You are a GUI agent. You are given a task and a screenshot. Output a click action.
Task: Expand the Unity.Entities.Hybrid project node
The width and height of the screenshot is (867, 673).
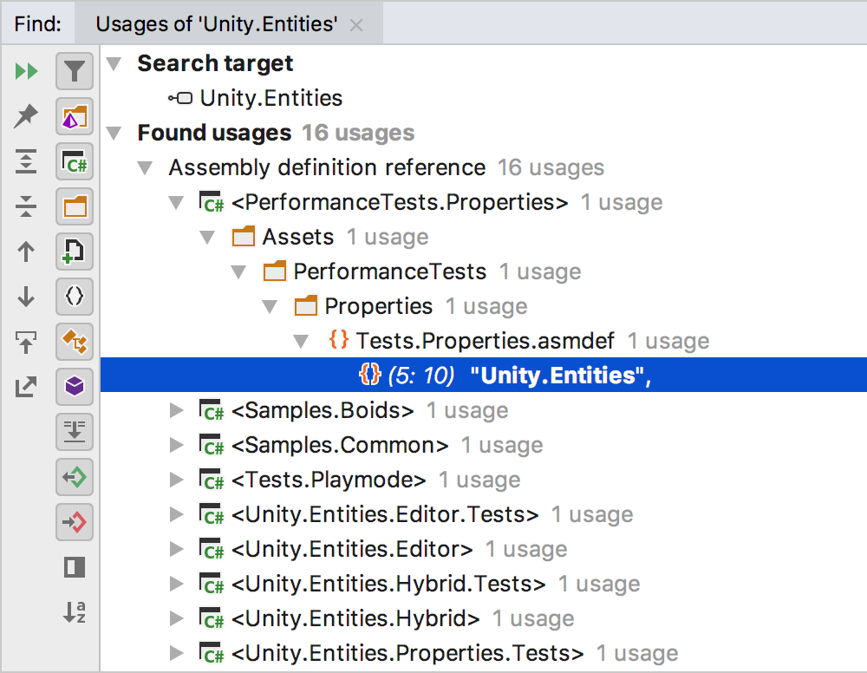pos(176,619)
